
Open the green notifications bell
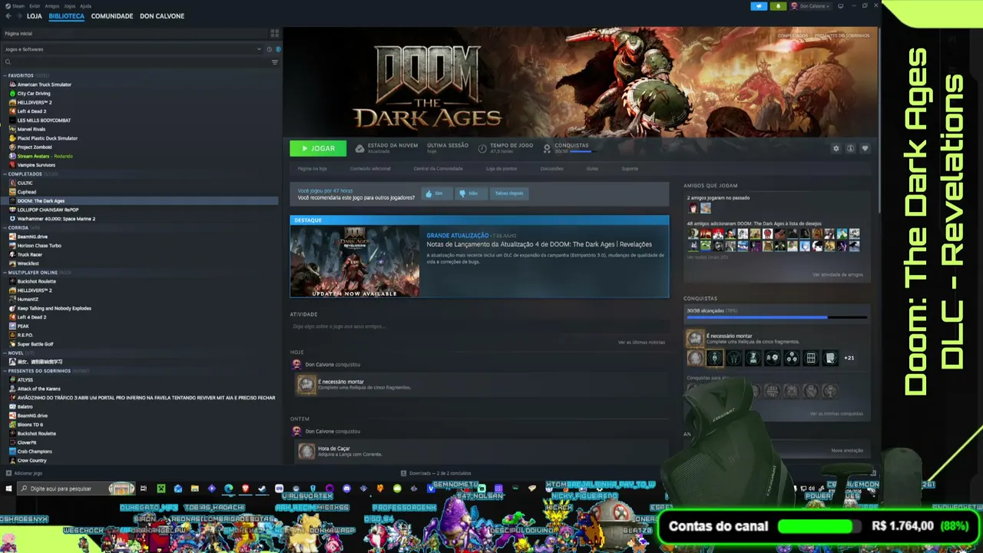778,6
